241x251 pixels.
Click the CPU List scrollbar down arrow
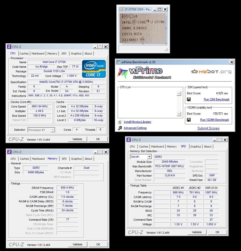179,114
